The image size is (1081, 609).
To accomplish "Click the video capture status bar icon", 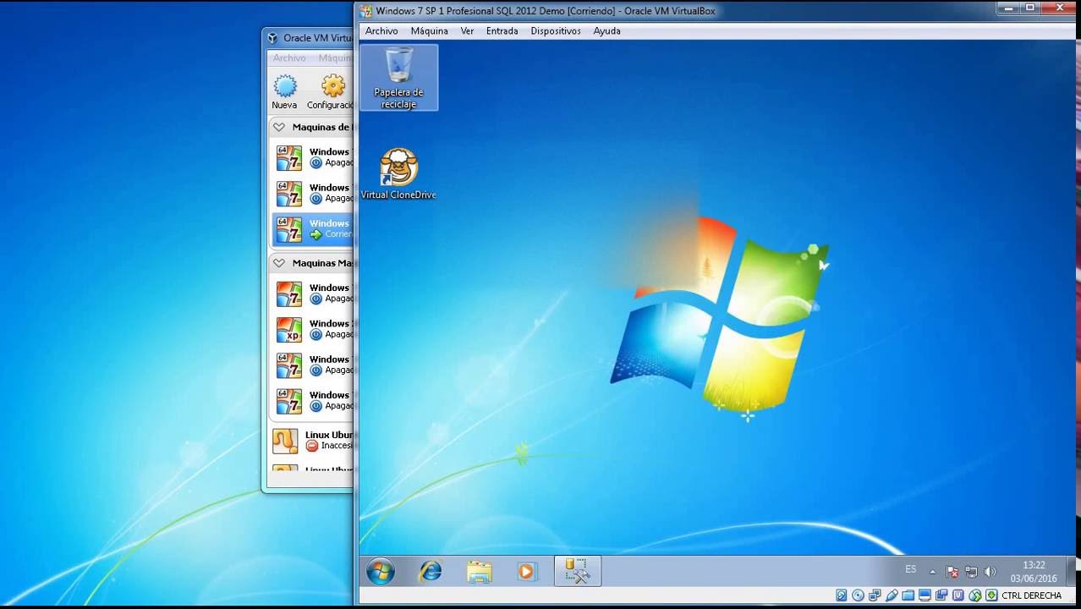I will [x=941, y=595].
